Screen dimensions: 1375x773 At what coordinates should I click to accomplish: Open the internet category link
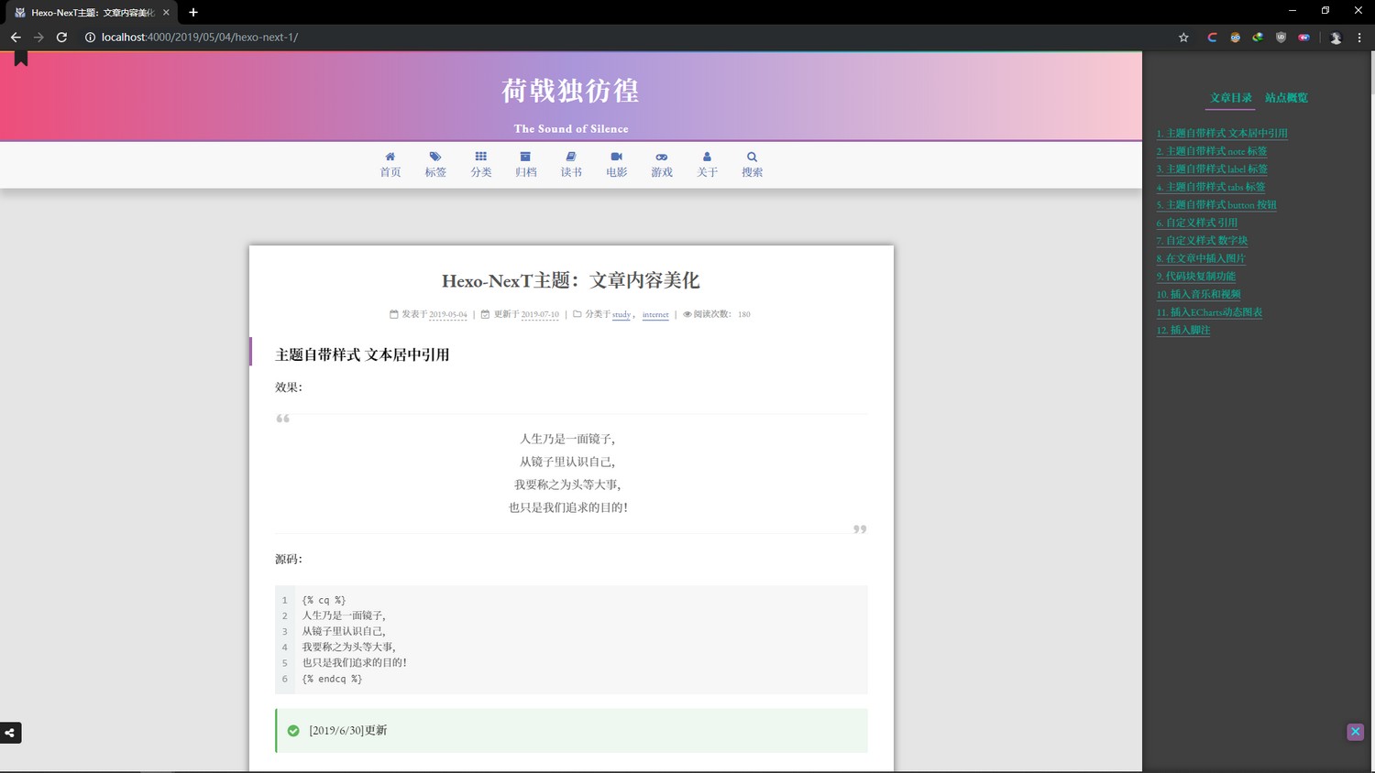[655, 314]
